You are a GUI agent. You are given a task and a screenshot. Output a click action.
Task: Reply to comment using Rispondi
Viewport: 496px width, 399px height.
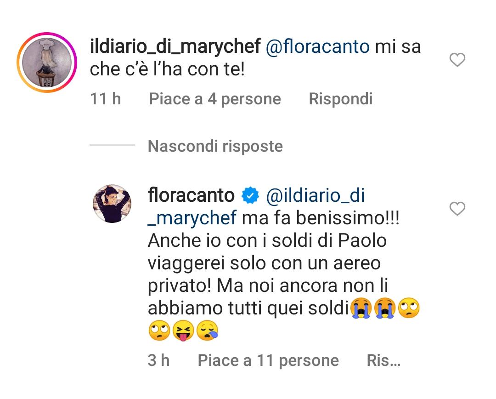342,98
